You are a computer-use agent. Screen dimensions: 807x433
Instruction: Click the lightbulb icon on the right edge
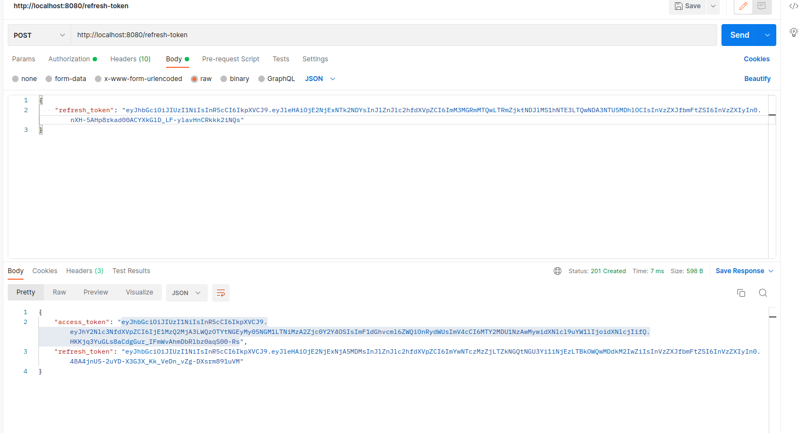pyautogui.click(x=793, y=32)
